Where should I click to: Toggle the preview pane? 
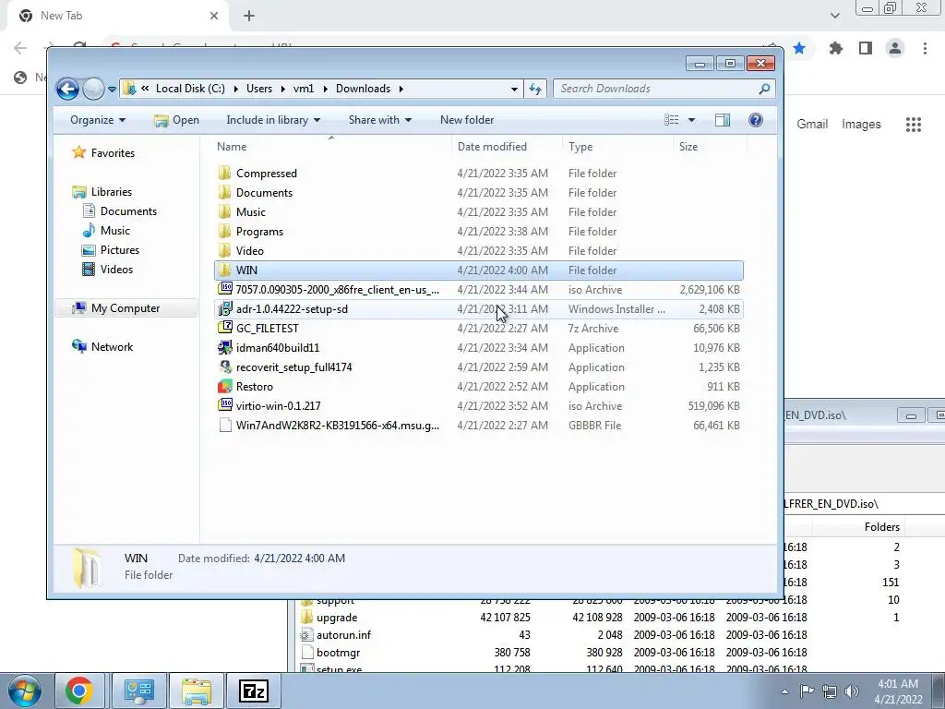[722, 120]
